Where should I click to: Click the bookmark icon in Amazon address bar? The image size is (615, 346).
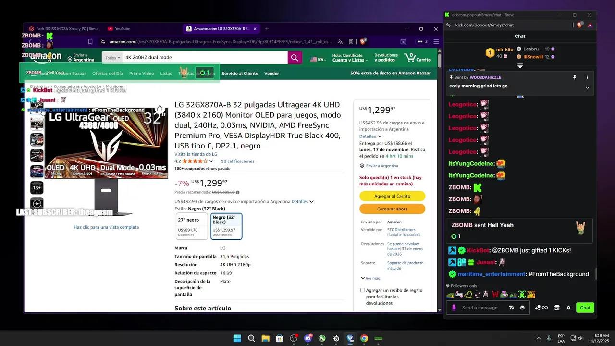[90, 42]
